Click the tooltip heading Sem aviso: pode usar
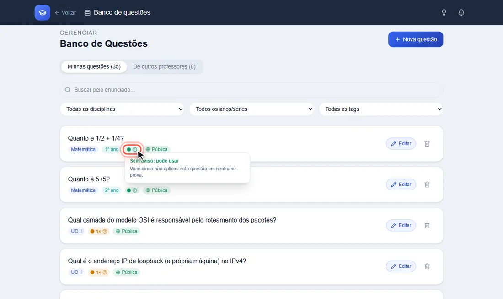 [154, 161]
